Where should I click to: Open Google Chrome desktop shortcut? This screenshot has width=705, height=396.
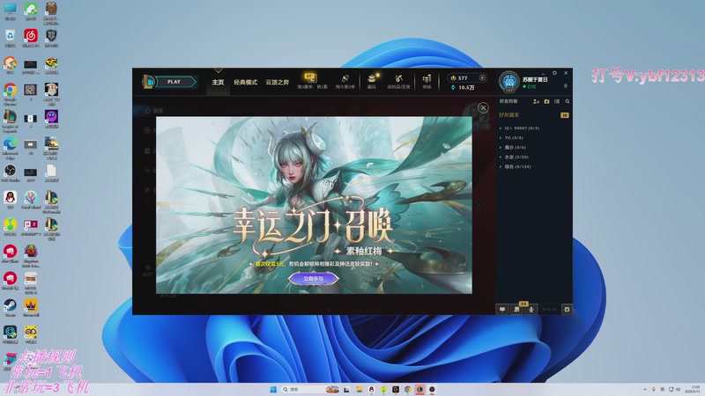[10, 94]
